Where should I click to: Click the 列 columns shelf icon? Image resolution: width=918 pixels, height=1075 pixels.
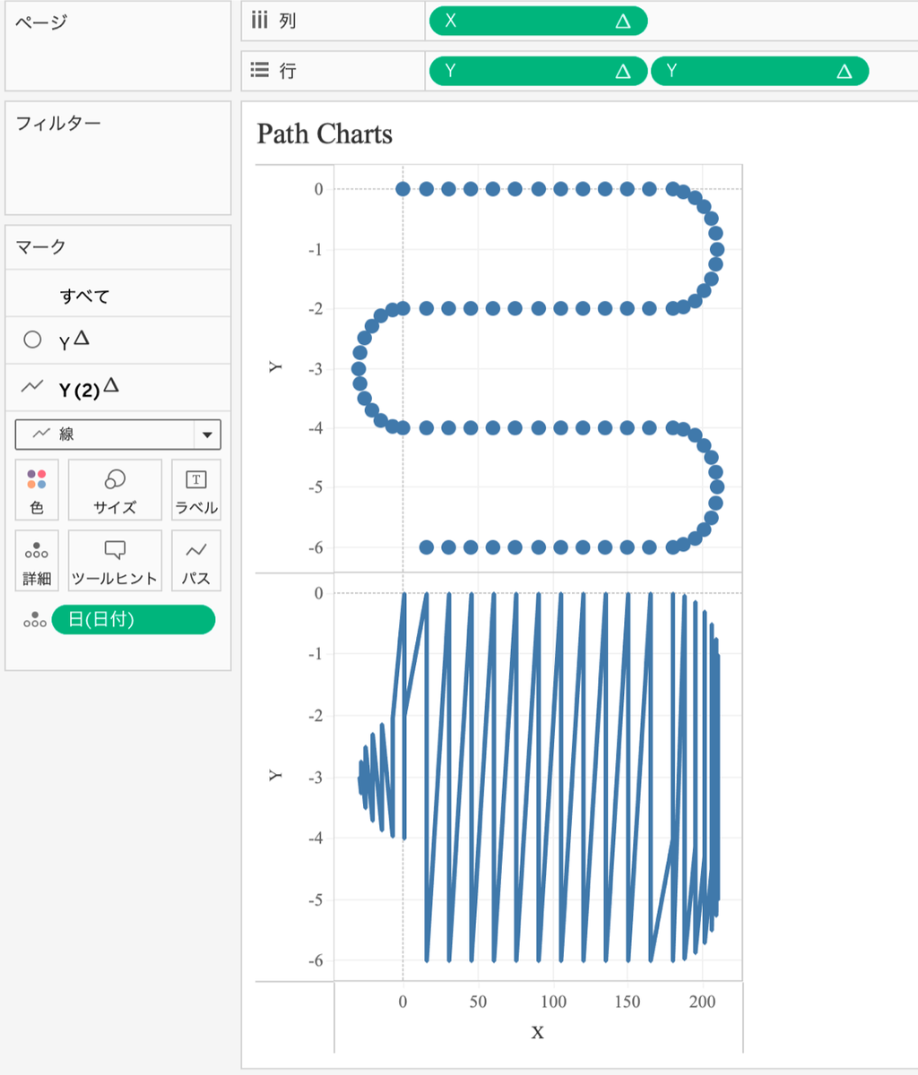click(x=260, y=21)
